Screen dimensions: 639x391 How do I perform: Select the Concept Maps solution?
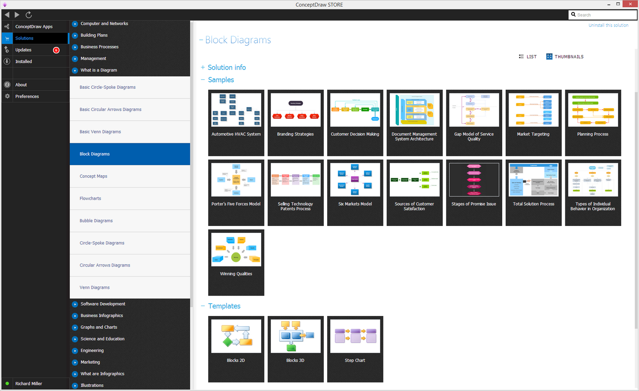click(x=130, y=176)
